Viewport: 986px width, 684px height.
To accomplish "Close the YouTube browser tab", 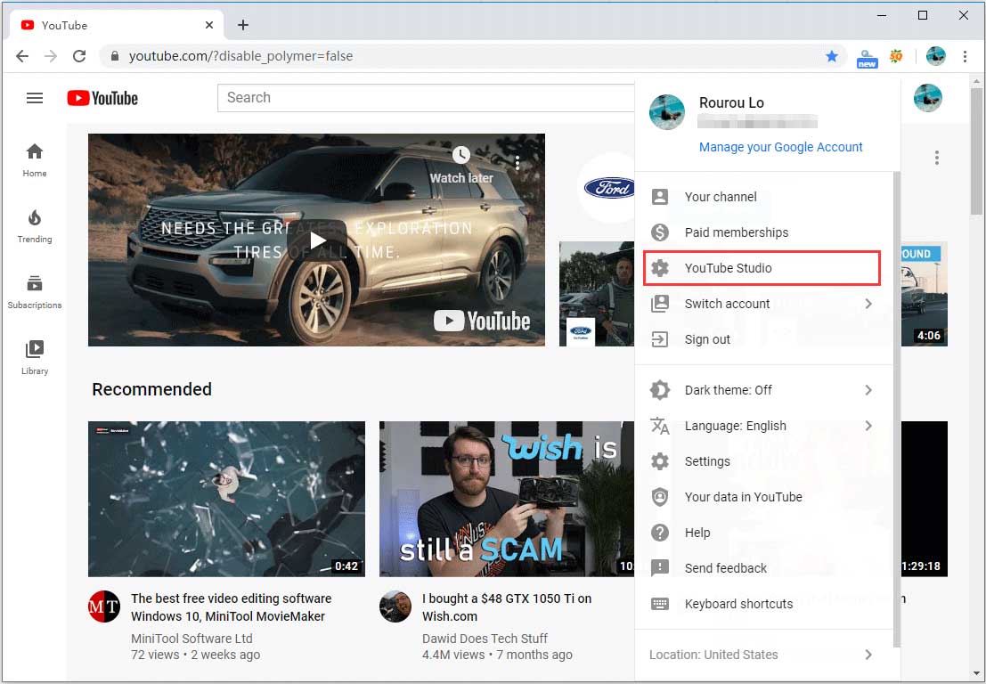I will (x=209, y=25).
